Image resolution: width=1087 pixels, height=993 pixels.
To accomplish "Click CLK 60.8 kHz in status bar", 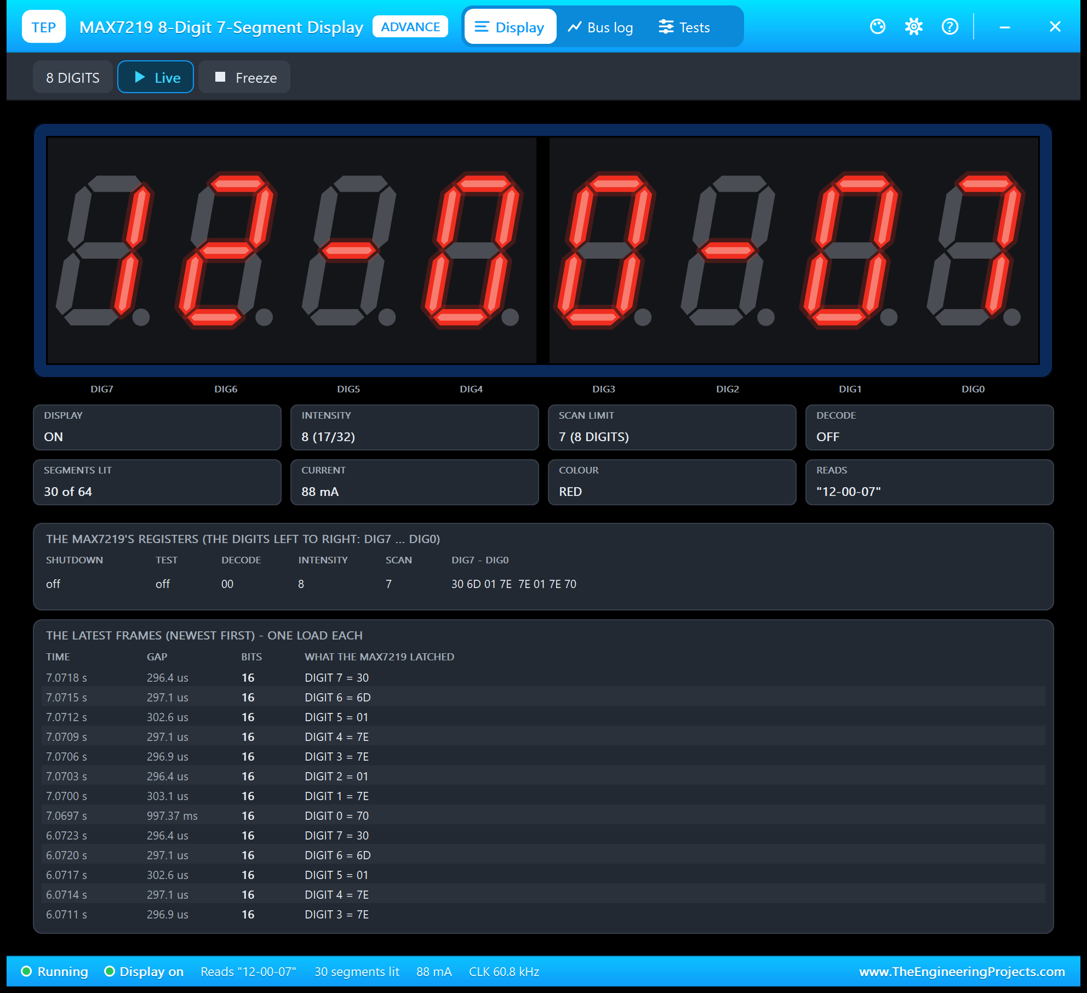I will [x=504, y=972].
